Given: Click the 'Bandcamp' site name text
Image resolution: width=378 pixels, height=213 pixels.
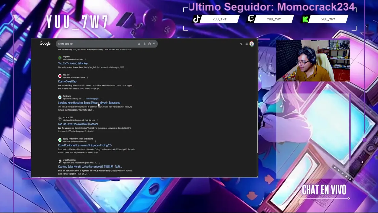Looking at the screenshot, I should coord(67,96).
